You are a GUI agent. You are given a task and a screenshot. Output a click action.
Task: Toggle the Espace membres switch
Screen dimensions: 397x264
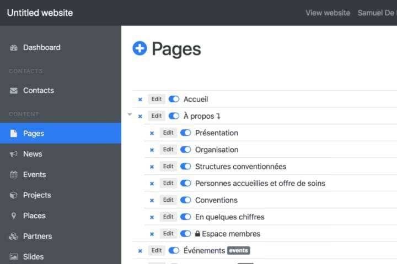186,234
